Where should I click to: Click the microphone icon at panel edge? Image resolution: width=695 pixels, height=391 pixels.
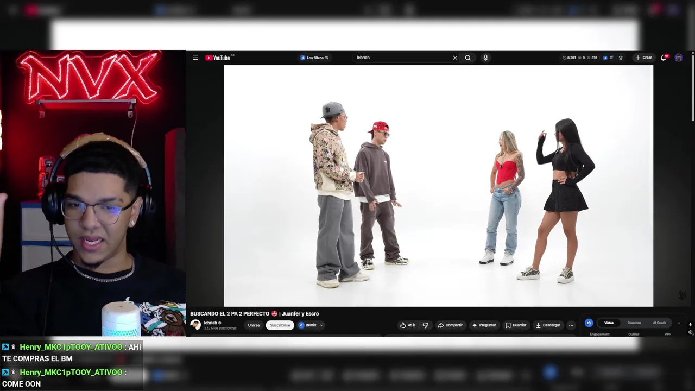(691, 325)
